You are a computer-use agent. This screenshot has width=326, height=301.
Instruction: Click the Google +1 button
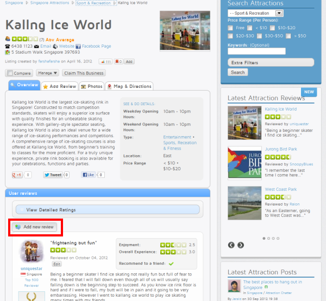(17, 175)
